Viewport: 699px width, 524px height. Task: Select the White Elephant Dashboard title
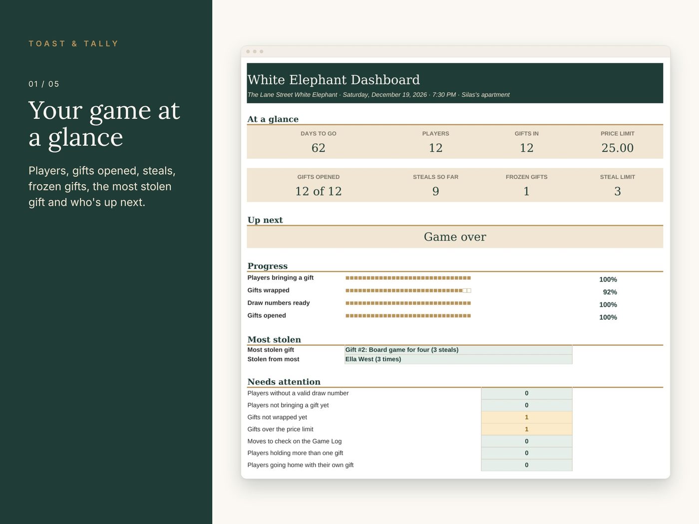click(334, 80)
